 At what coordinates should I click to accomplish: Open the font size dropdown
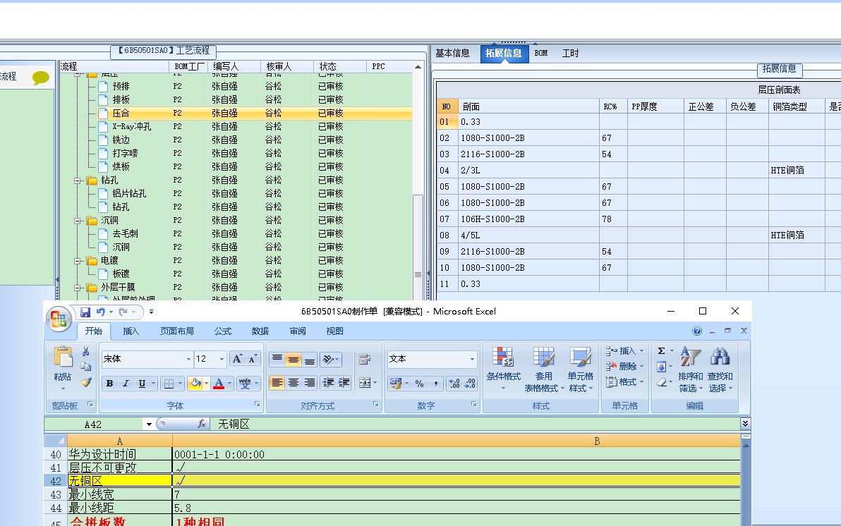coord(222,360)
